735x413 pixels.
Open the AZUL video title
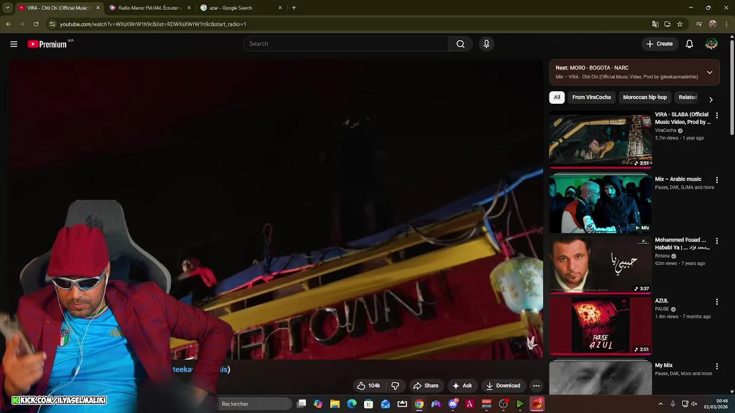click(661, 301)
